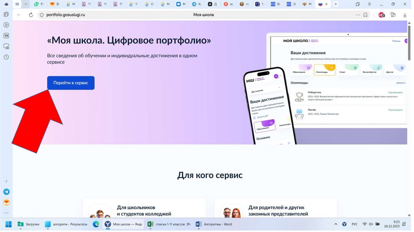Open sidebar tabs panel icon

coord(6,15)
